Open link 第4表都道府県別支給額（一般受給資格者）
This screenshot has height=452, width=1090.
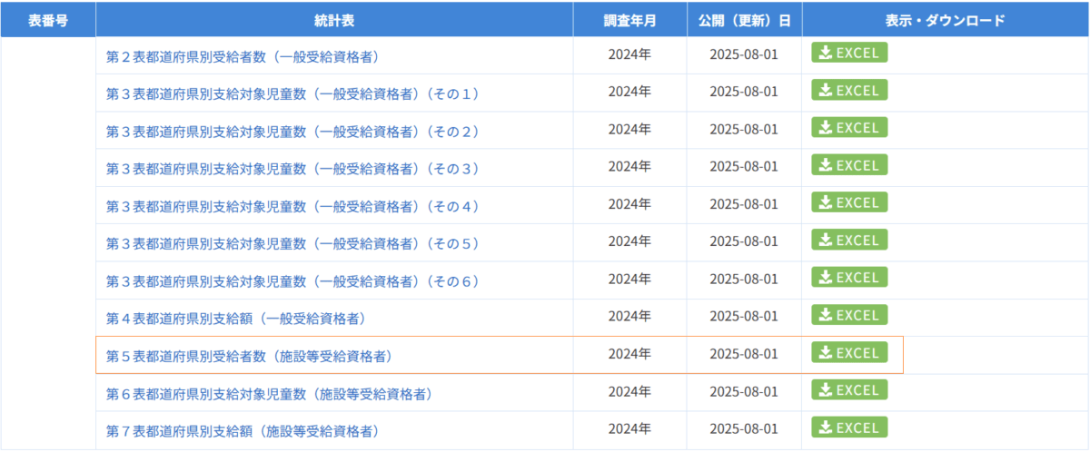point(235,319)
